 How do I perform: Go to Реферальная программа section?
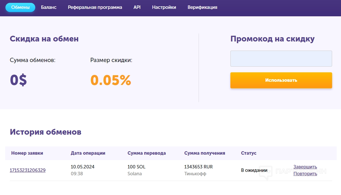95,7
